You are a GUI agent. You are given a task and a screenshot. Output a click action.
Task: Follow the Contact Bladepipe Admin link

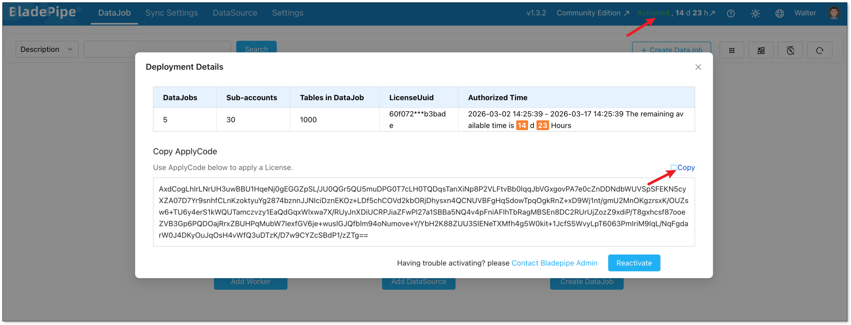tap(554, 263)
